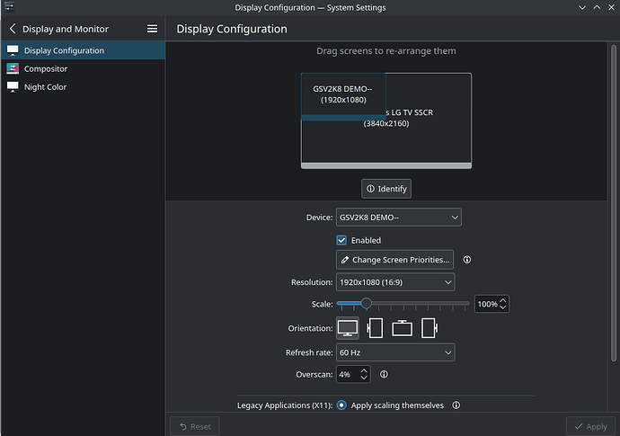Click the Display Configuration monitor icon
This screenshot has height=436, width=620.
pyautogui.click(x=13, y=50)
